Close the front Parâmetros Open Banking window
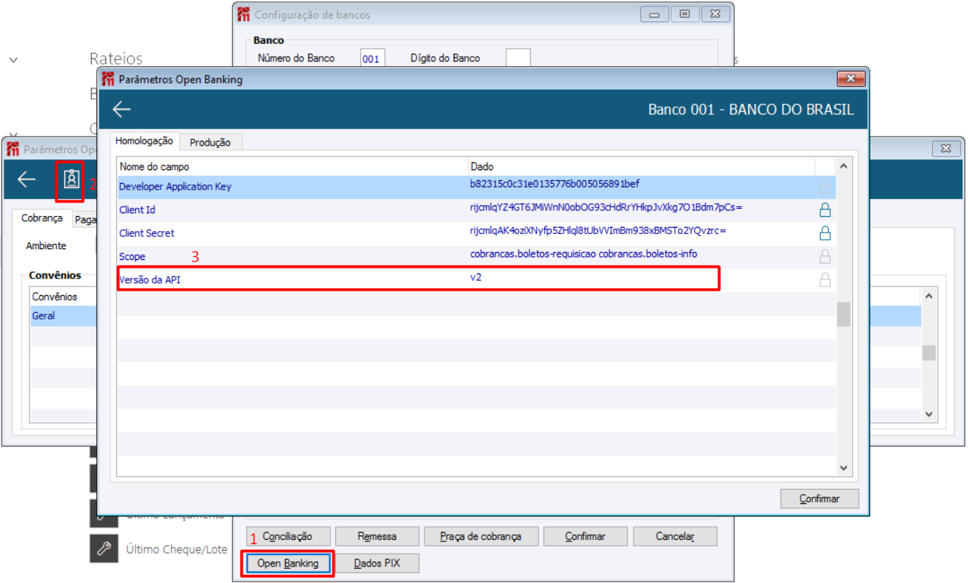Screen dimensions: 968x583 [850, 79]
